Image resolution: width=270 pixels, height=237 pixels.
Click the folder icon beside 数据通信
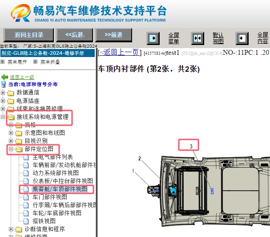11,93
